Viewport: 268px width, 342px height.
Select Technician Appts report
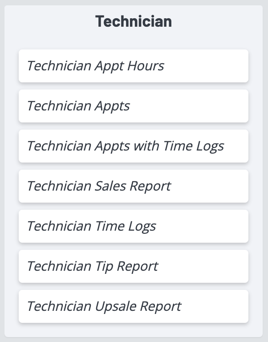pos(133,106)
